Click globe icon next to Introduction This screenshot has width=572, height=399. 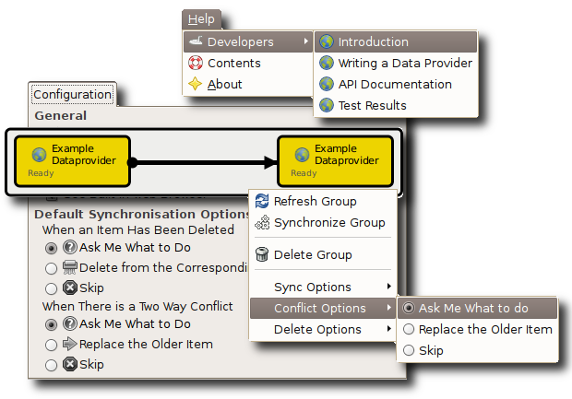(327, 41)
